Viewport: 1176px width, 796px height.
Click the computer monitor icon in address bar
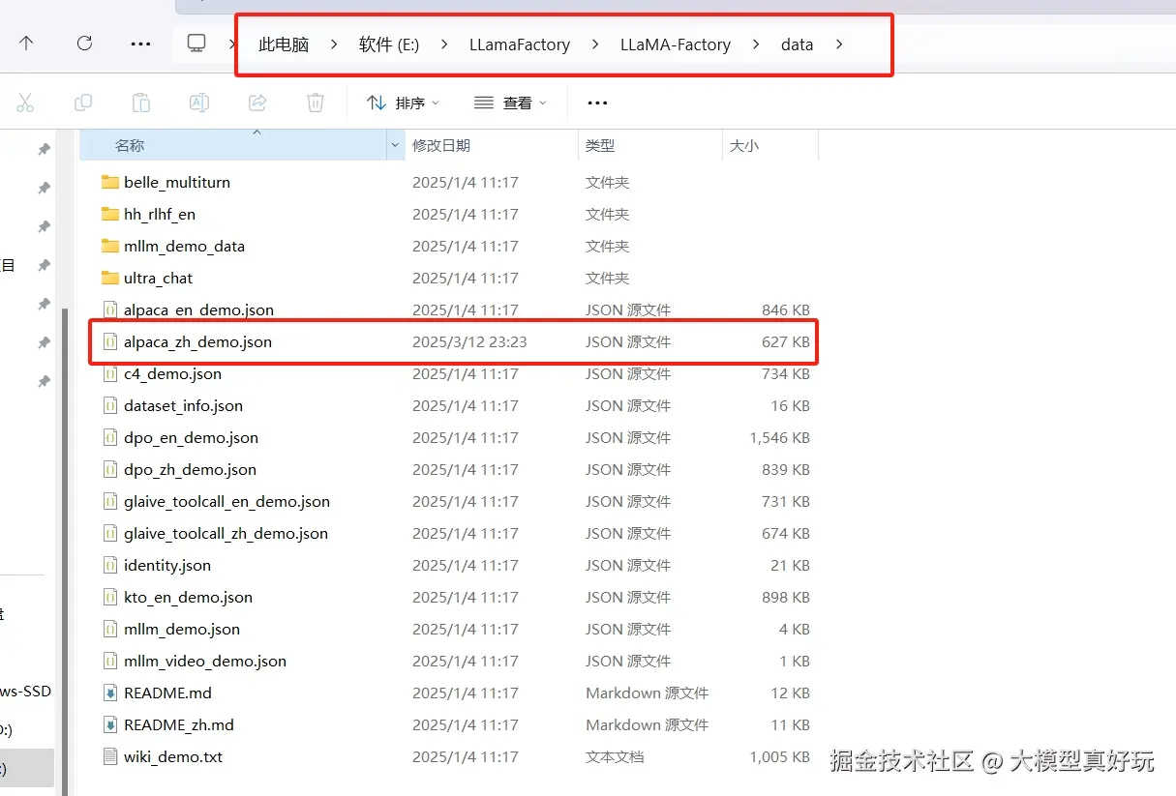coord(196,44)
